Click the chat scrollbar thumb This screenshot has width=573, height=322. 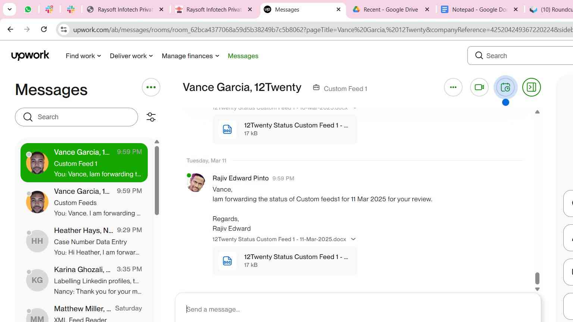(x=537, y=278)
